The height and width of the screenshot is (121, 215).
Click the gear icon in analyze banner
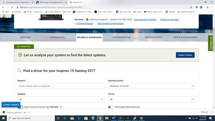[x=20, y=55]
